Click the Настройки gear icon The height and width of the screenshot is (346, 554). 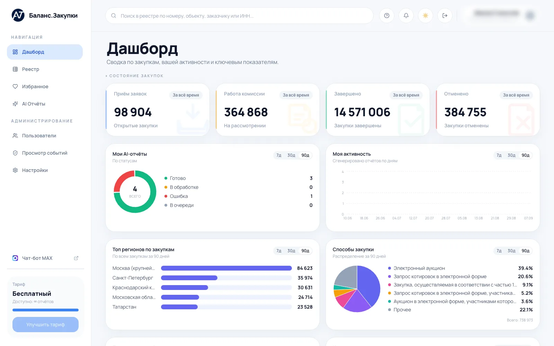15,170
